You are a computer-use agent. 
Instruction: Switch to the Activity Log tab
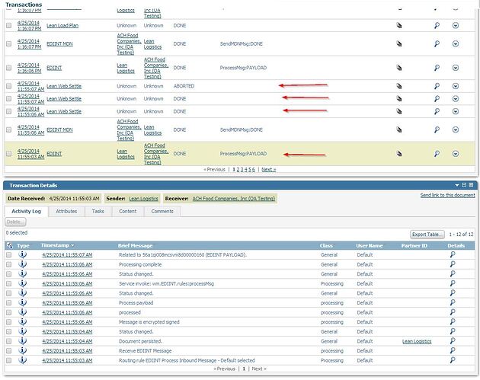pos(27,212)
